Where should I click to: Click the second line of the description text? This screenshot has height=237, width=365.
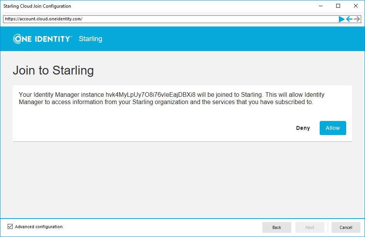tap(166, 102)
